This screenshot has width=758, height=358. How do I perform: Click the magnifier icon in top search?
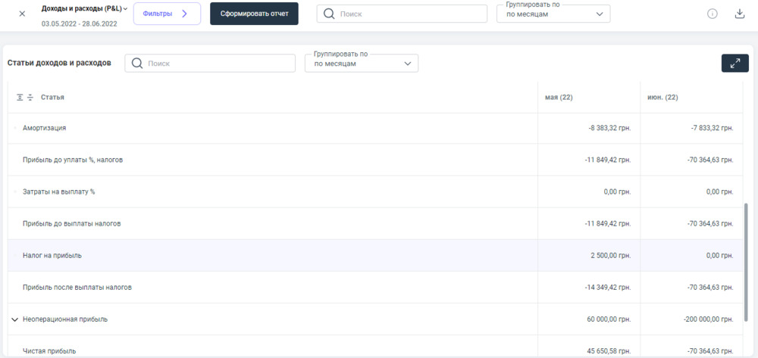click(x=329, y=14)
